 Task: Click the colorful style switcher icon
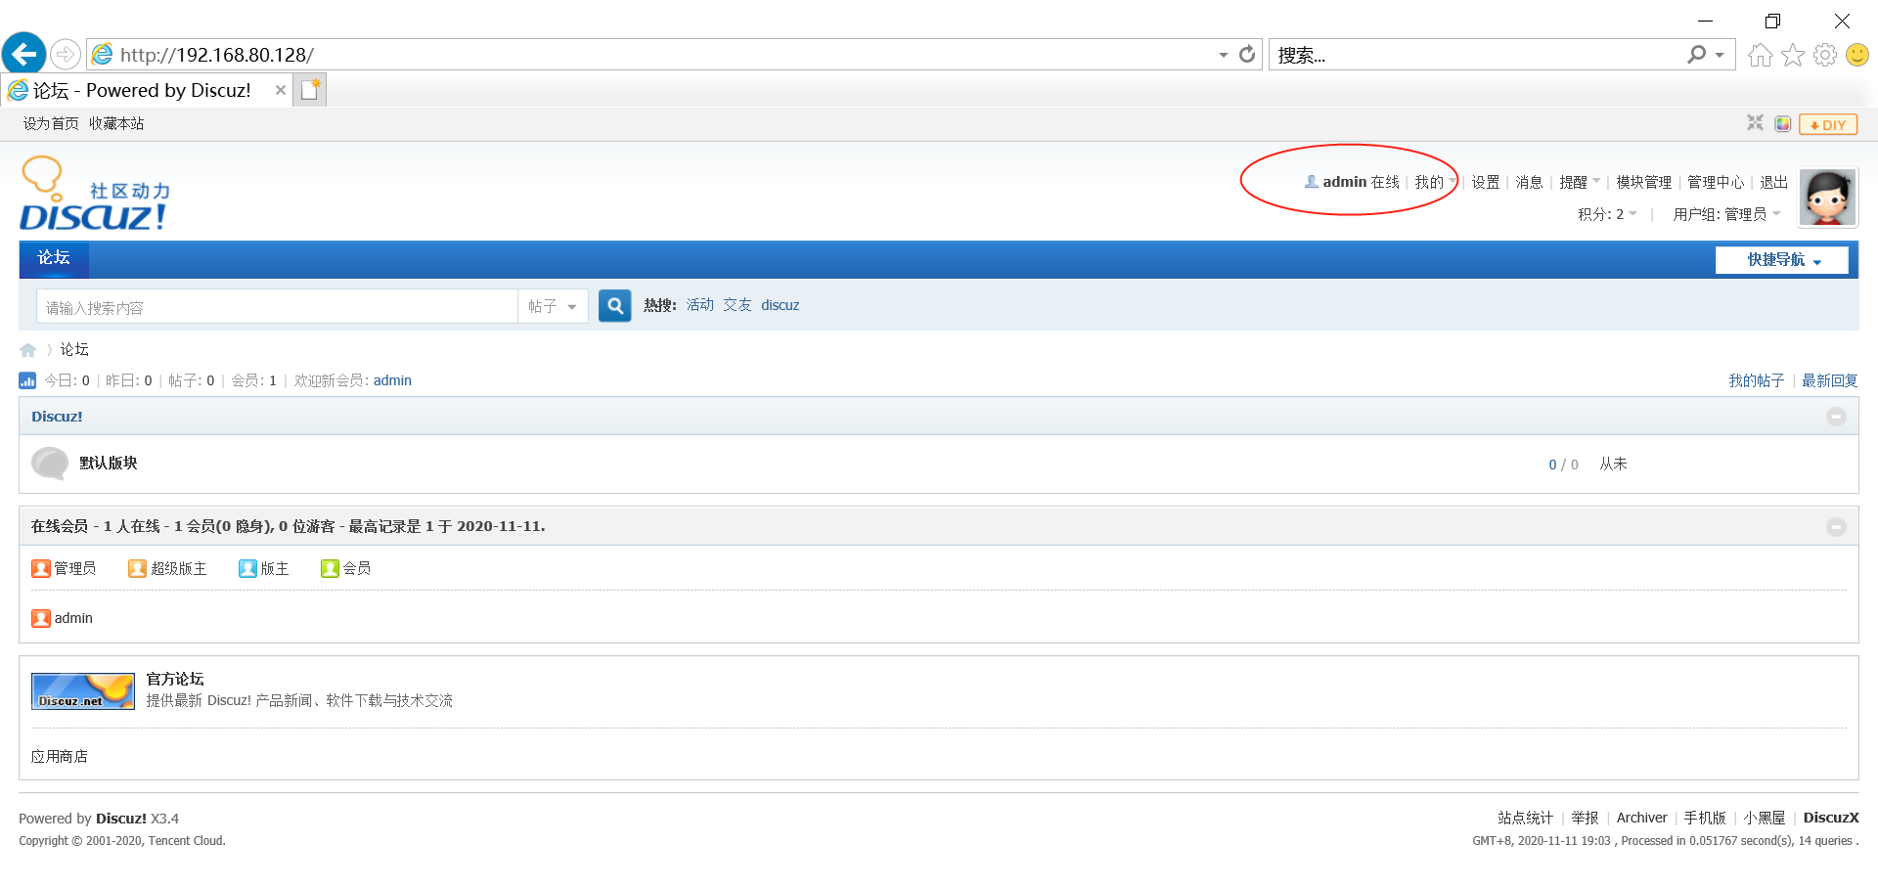pyautogui.click(x=1783, y=124)
